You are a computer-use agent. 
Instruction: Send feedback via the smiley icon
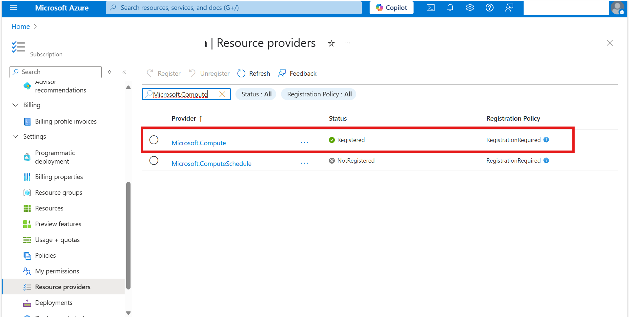click(x=509, y=8)
